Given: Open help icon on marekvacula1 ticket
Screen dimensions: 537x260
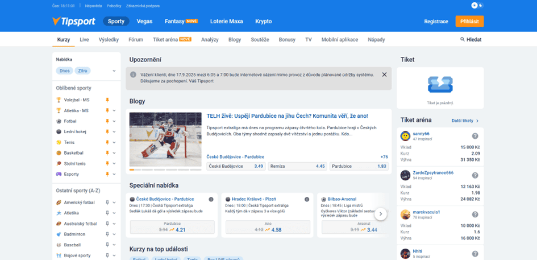Looking at the screenshot, I should click(475, 214).
